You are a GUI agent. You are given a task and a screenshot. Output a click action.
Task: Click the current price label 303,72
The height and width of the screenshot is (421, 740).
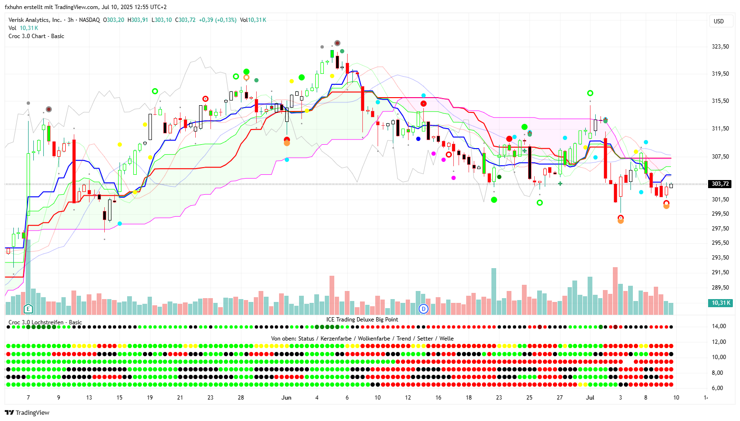coord(720,184)
